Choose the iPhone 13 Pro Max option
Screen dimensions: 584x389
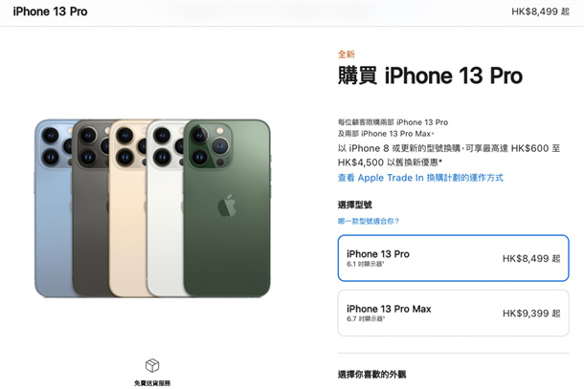[453, 313]
